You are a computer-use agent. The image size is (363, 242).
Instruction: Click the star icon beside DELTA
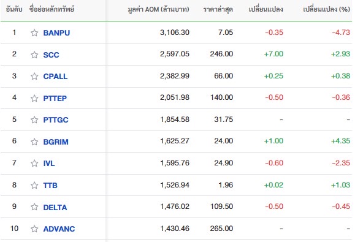click(34, 207)
